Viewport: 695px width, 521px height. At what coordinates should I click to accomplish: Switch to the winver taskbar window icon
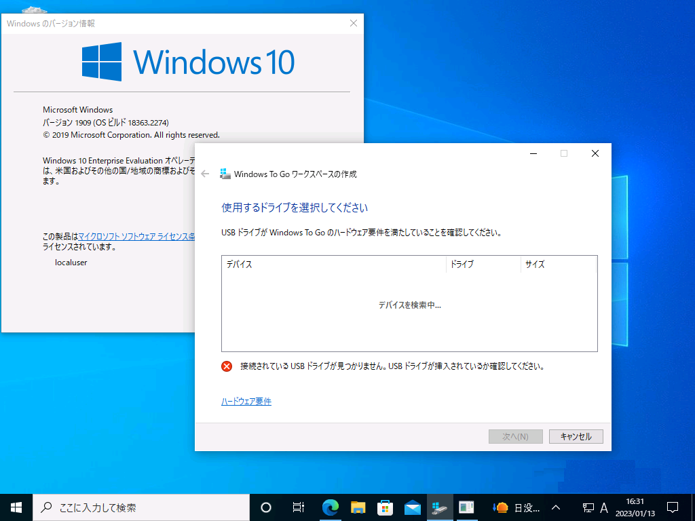coord(466,507)
